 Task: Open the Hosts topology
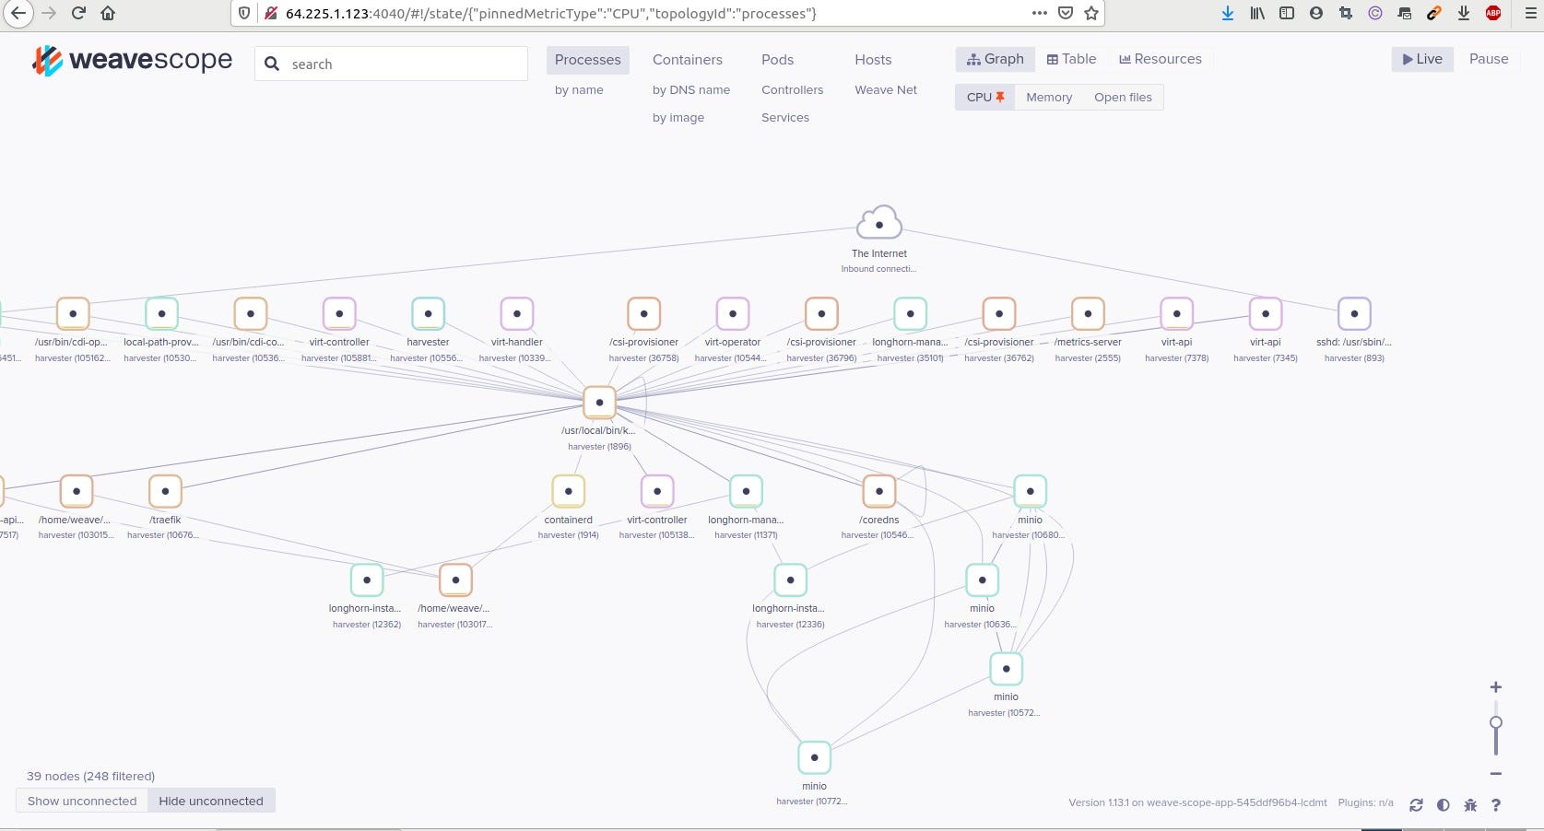873,60
